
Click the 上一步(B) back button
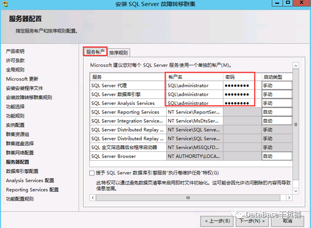pos(217,221)
